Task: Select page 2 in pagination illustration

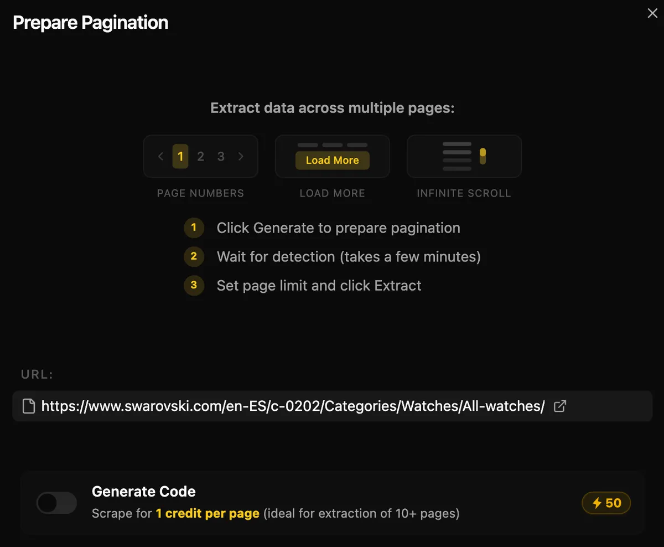Action: click(201, 156)
